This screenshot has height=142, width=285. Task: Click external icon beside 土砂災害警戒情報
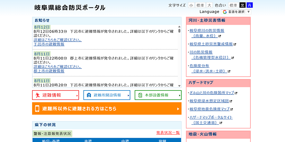pyautogui.click(x=235, y=44)
